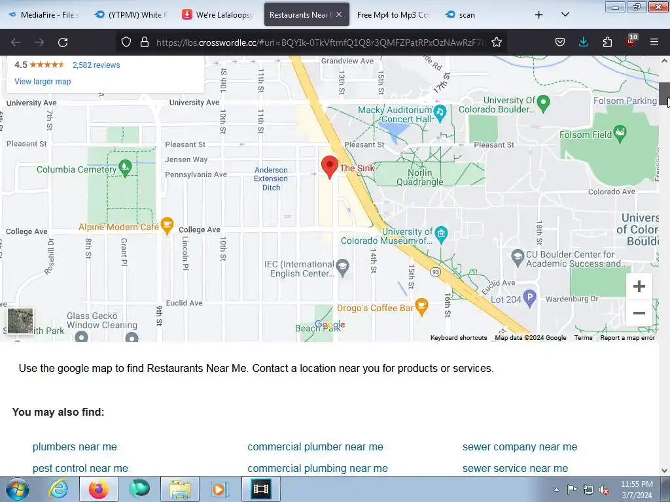
Task: Select Lot 204 parking marker
Action: (529, 298)
